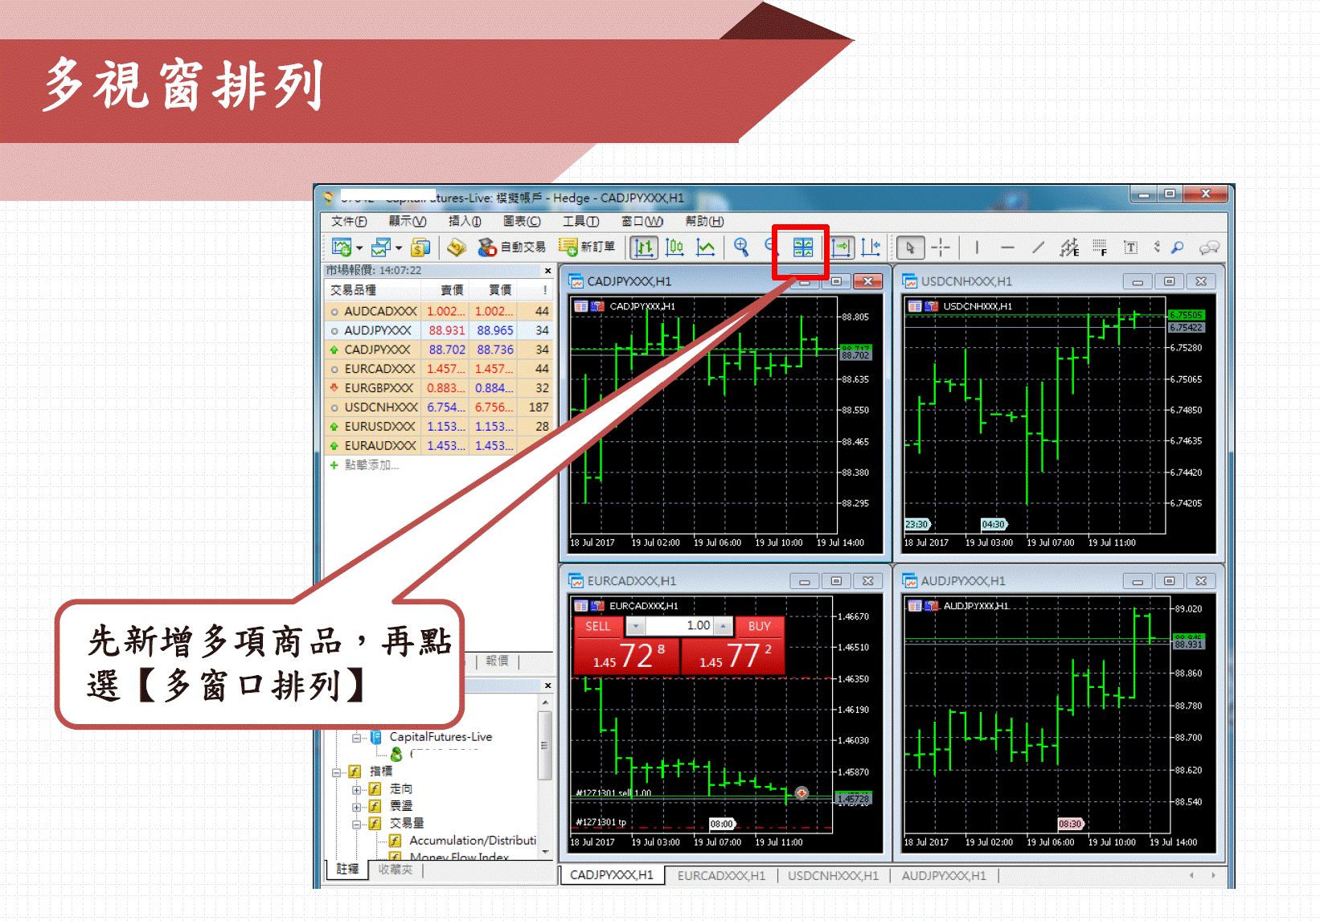Collapse the 交易量 volumes node
1320x921 pixels.
(356, 824)
